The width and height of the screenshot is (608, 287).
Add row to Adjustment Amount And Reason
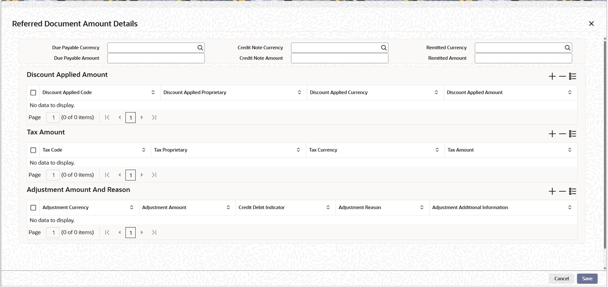point(552,192)
